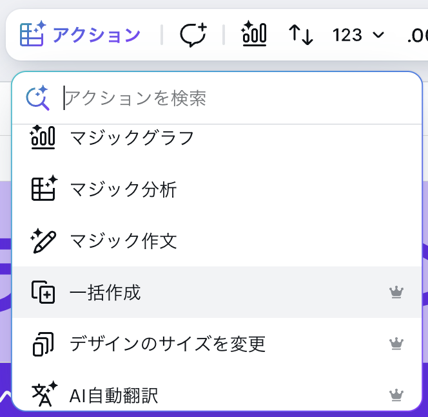Open the アクション menu button
This screenshot has height=417, width=428.
(80, 35)
